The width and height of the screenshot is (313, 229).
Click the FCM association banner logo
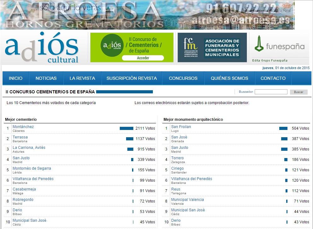click(191, 48)
